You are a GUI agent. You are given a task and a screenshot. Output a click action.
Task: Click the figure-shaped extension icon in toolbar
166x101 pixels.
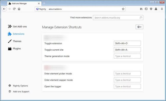[156, 9]
